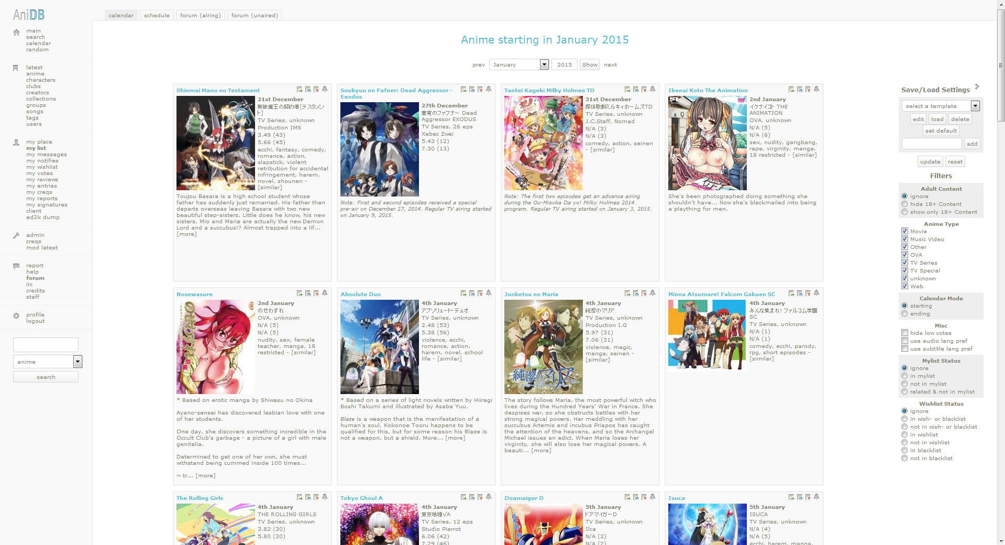The image size is (1005, 545).
Task: Click the Show button next to year
Action: 590,64
